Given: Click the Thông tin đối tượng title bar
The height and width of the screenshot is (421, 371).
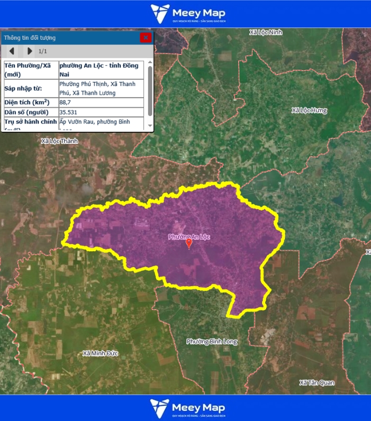Looking at the screenshot, I should [x=69, y=38].
